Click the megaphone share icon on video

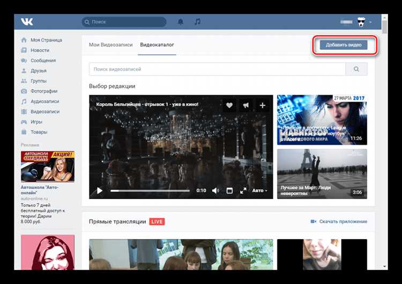[x=245, y=105]
